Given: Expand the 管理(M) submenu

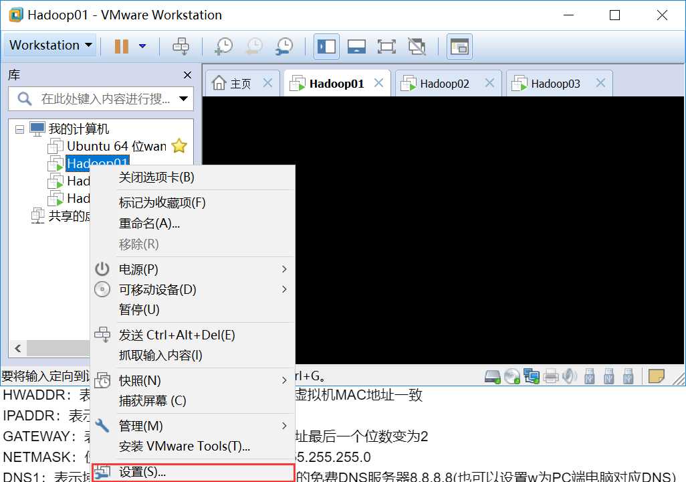Looking at the screenshot, I should [193, 426].
